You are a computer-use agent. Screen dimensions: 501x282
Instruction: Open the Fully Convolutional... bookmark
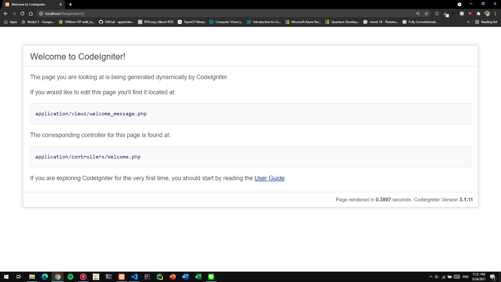(x=420, y=22)
